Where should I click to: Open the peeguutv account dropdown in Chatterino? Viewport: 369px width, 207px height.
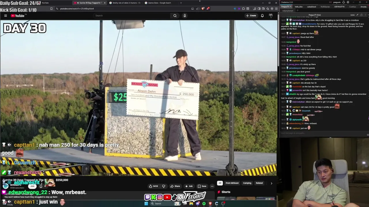[337, 2]
